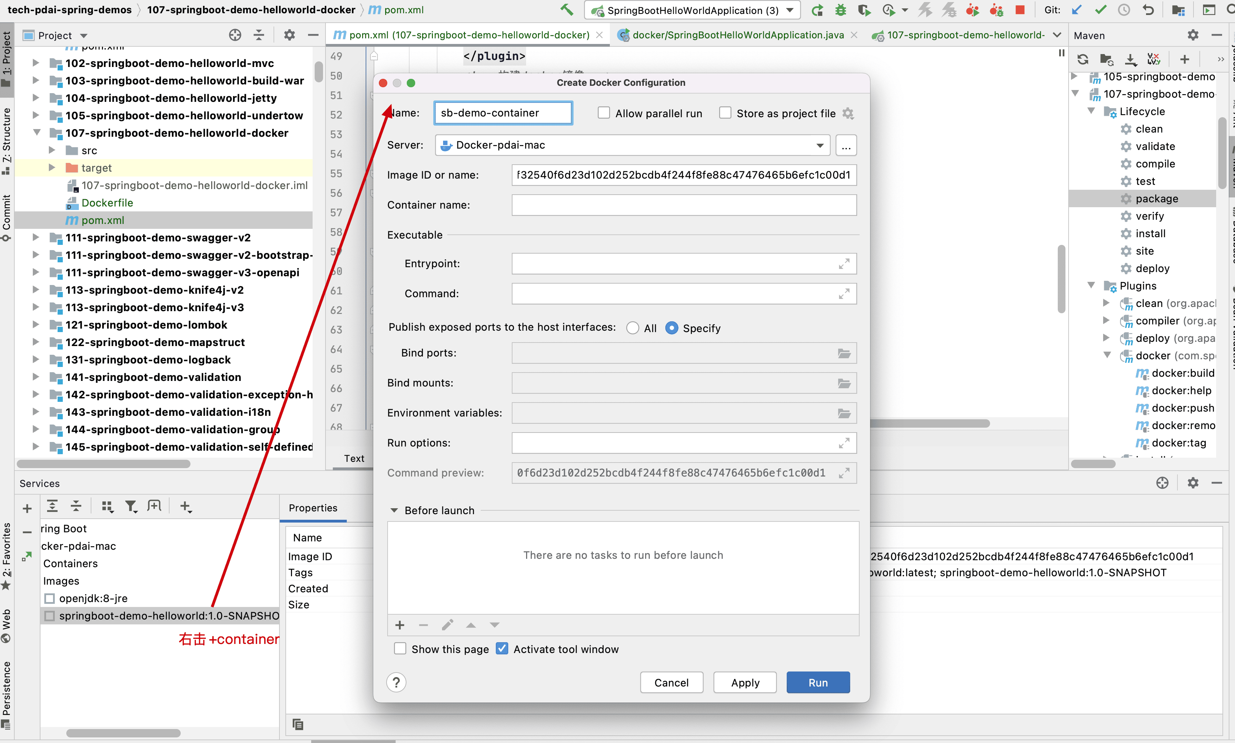Viewport: 1235px width, 743px height.
Task: Click Maven download sources icon
Action: [x=1130, y=60]
